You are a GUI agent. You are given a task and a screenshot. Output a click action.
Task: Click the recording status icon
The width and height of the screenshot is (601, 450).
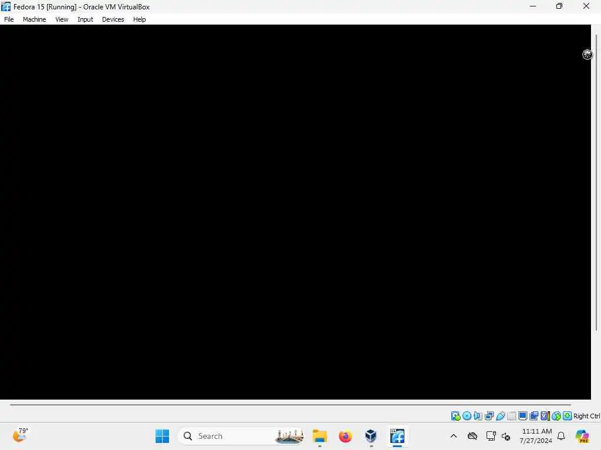tap(534, 416)
